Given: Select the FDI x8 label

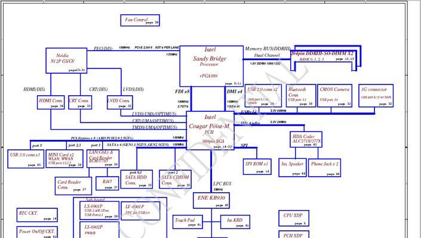Looking at the screenshot, I should [x=182, y=92].
